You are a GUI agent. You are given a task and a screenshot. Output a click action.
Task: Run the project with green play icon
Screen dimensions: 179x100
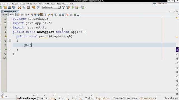coord(73,7)
